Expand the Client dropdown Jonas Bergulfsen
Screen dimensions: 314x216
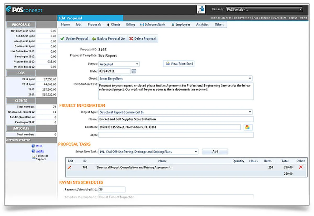point(175,78)
